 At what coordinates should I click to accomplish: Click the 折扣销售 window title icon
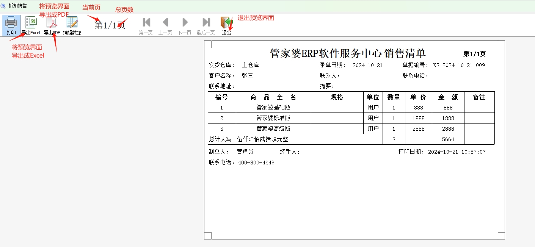[3, 6]
